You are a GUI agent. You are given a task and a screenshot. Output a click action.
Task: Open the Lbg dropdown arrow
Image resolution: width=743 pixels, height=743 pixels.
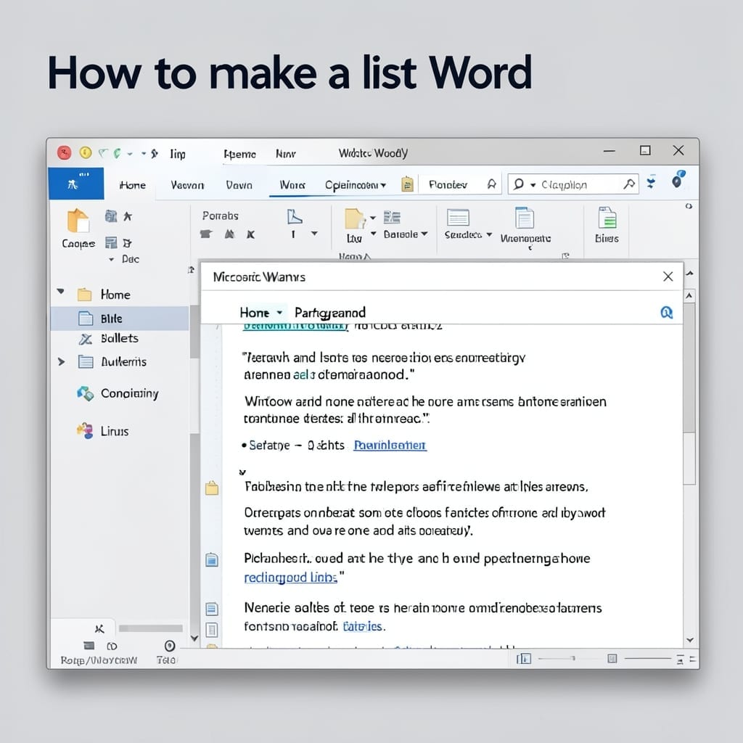pos(374,234)
